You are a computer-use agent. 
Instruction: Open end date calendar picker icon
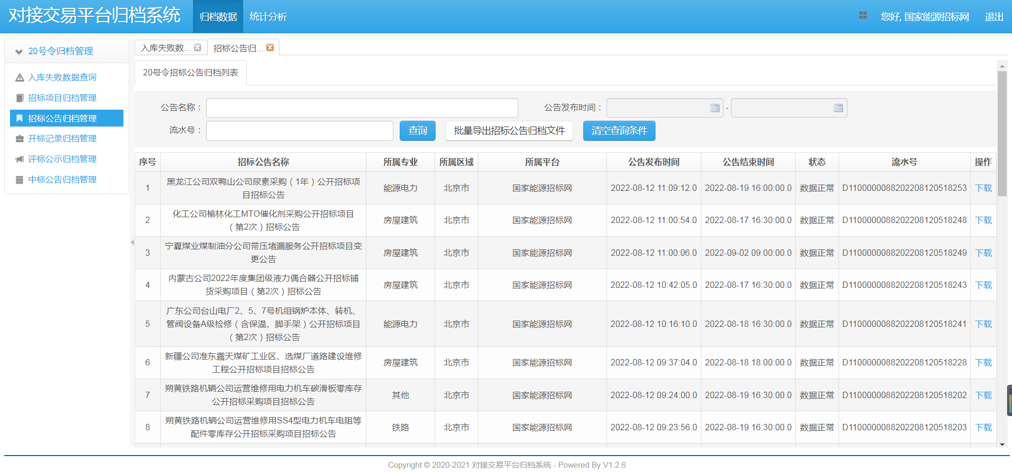838,108
